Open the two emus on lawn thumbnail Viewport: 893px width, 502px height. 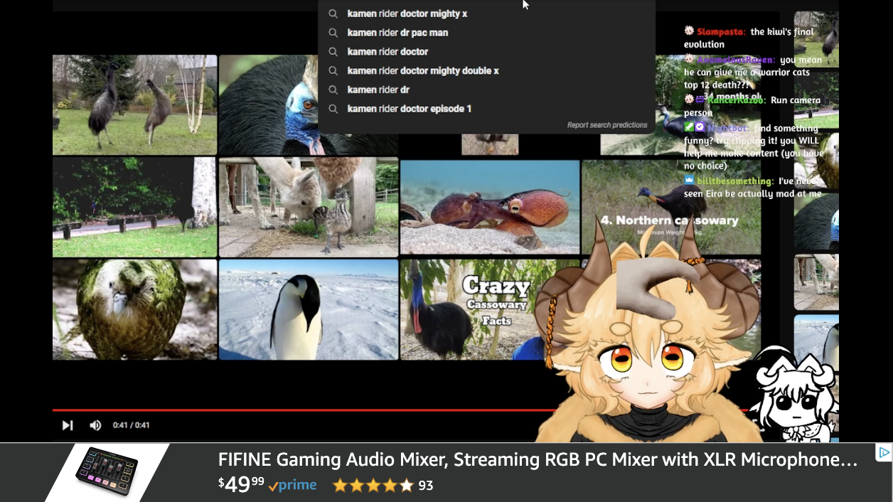click(134, 105)
